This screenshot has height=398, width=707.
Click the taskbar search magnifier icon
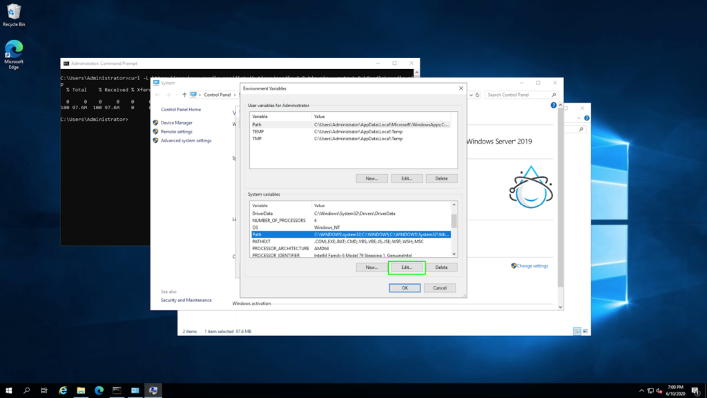tap(27, 390)
